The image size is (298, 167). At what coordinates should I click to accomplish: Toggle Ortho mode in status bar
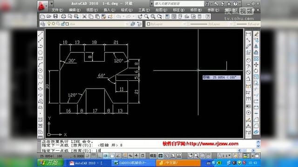[99, 156]
